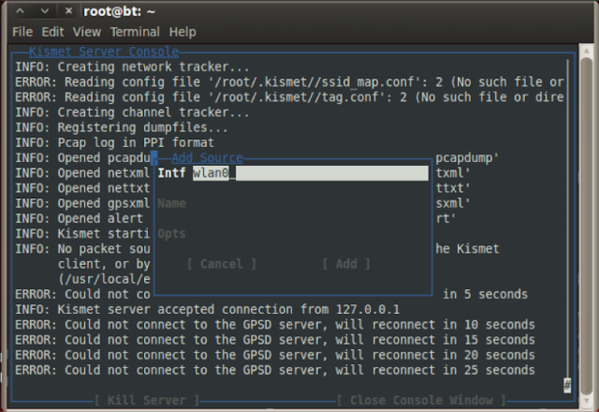Click the window close X icon
Screen dimensions: 599x412
click(68, 11)
